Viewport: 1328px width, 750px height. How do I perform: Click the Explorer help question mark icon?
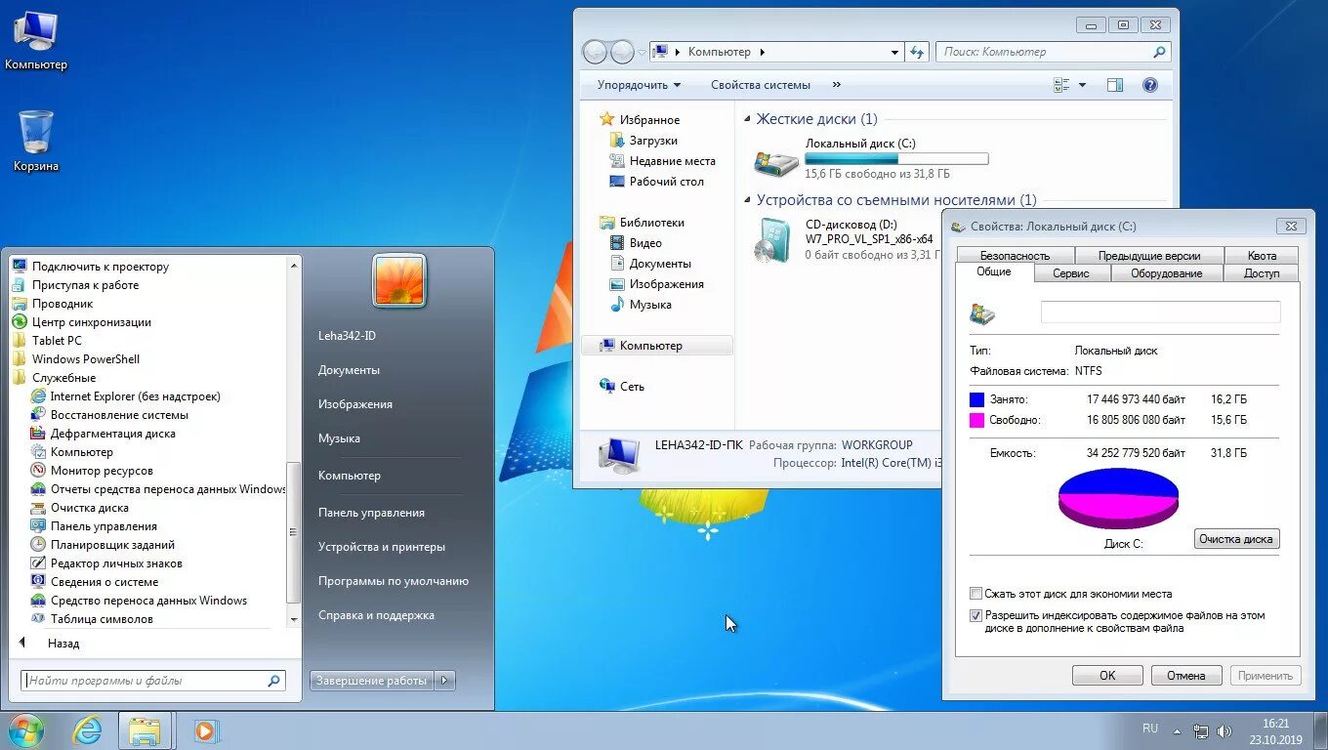1150,85
